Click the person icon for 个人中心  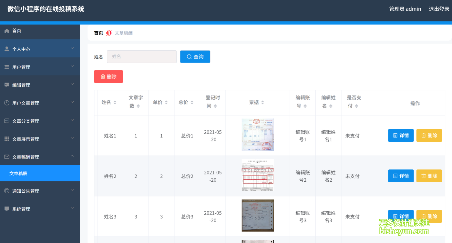click(7, 49)
